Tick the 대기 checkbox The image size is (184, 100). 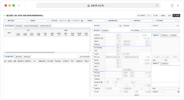point(175,26)
